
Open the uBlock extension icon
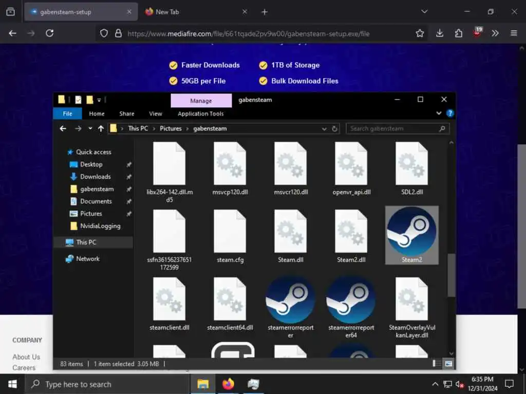pyautogui.click(x=477, y=32)
